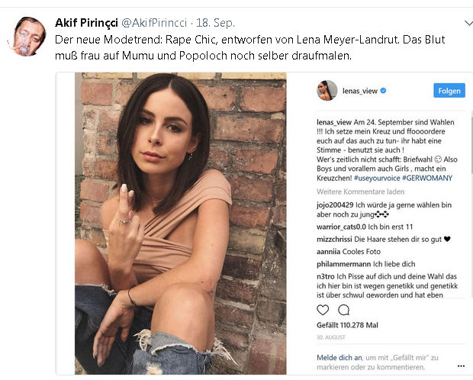Open commenter warrior_cats0.0's profile
The height and width of the screenshot is (380, 473).
coord(342,227)
